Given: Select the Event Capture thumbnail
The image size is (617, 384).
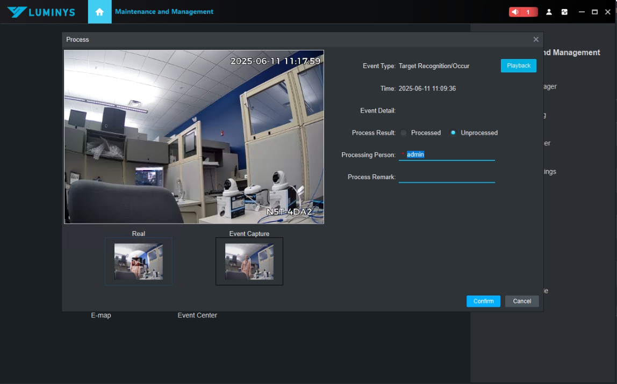Looking at the screenshot, I should pos(249,262).
